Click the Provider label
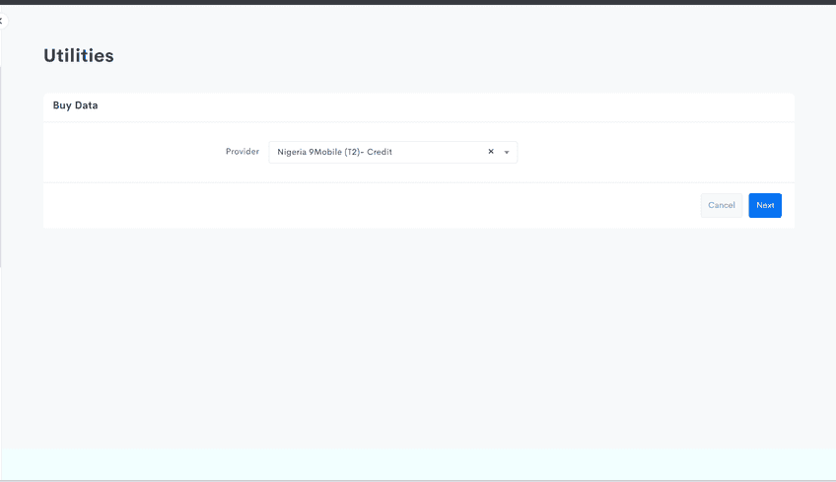The height and width of the screenshot is (482, 836). pos(243,152)
